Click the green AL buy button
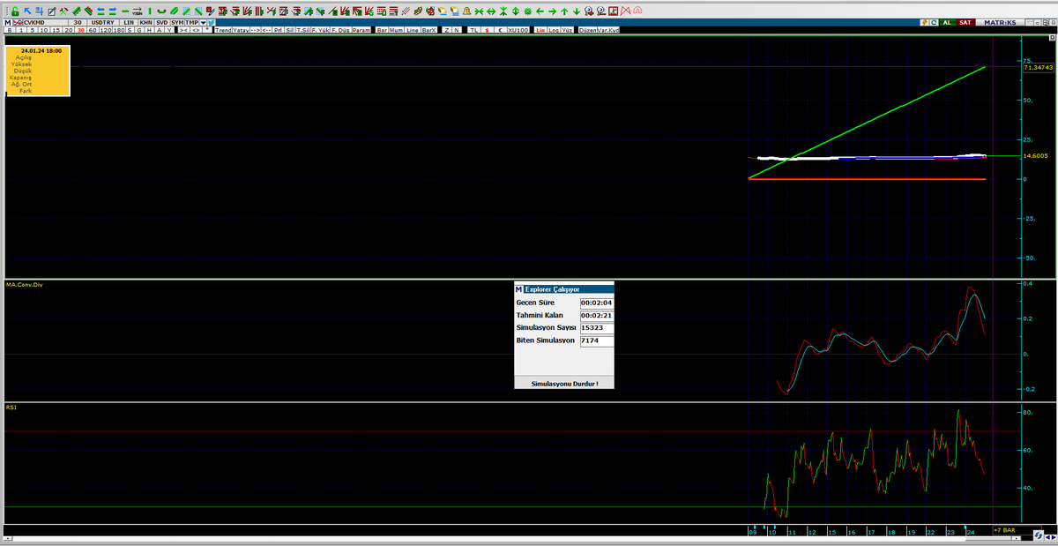Screen dimensions: 1058x546 [x=948, y=23]
